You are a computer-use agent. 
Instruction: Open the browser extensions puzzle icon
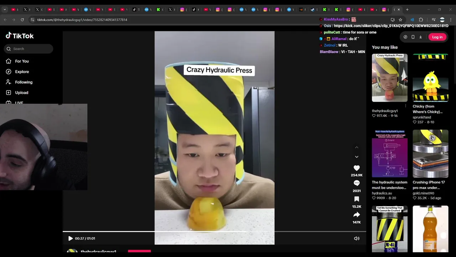coord(421,20)
